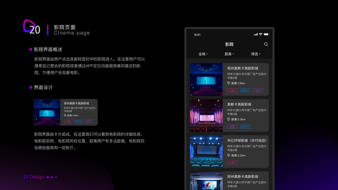
Task: Click the sample card thumbnail under 界面设计
Action: pos(47,112)
